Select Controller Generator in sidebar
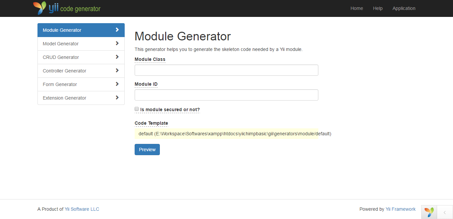 [x=81, y=71]
